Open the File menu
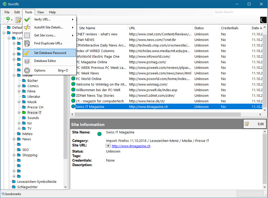 tap(7, 12)
